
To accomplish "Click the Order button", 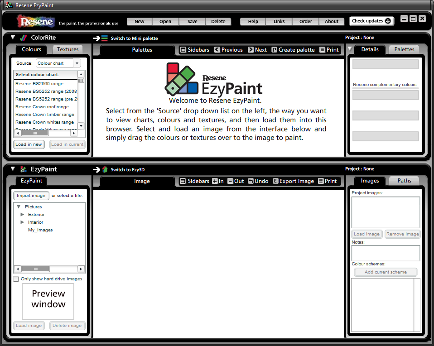I will tap(306, 22).
